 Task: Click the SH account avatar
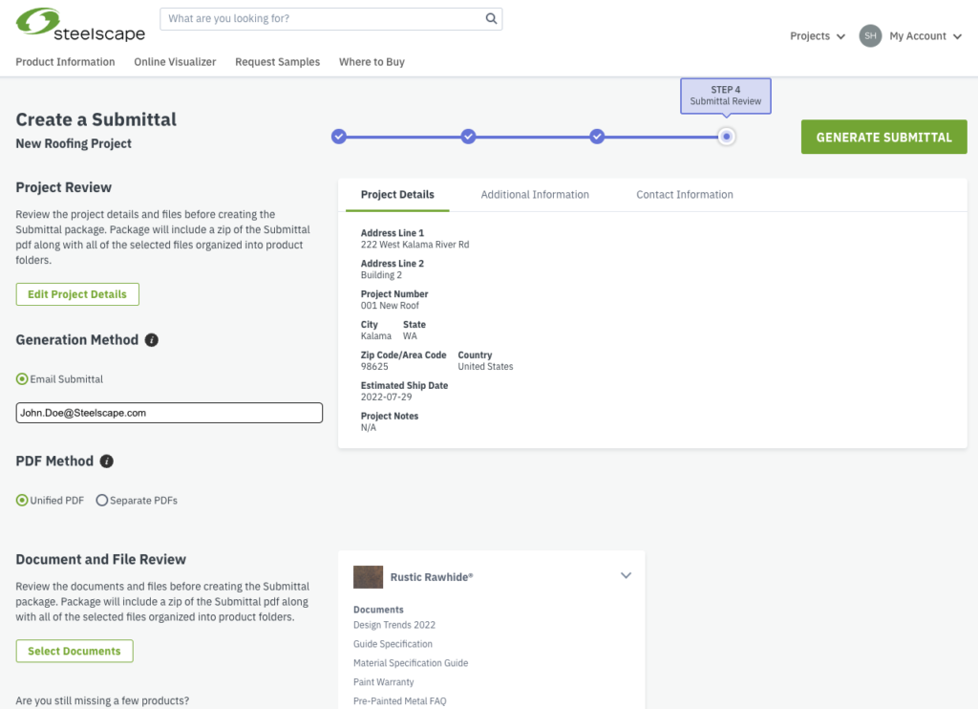point(870,35)
